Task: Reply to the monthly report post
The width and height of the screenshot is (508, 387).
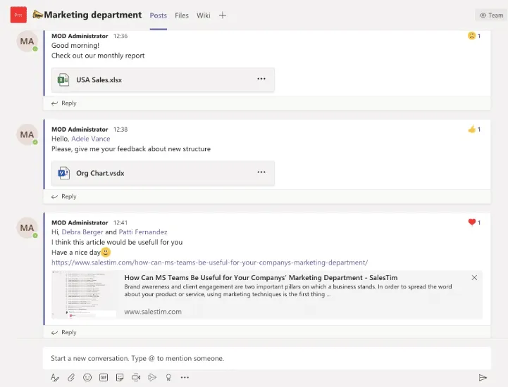Action: [x=64, y=103]
